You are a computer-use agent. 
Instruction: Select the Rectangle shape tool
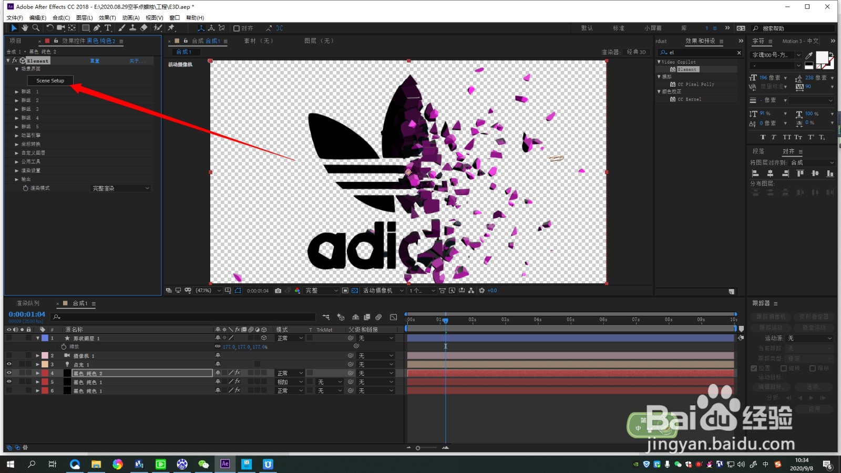[86, 28]
